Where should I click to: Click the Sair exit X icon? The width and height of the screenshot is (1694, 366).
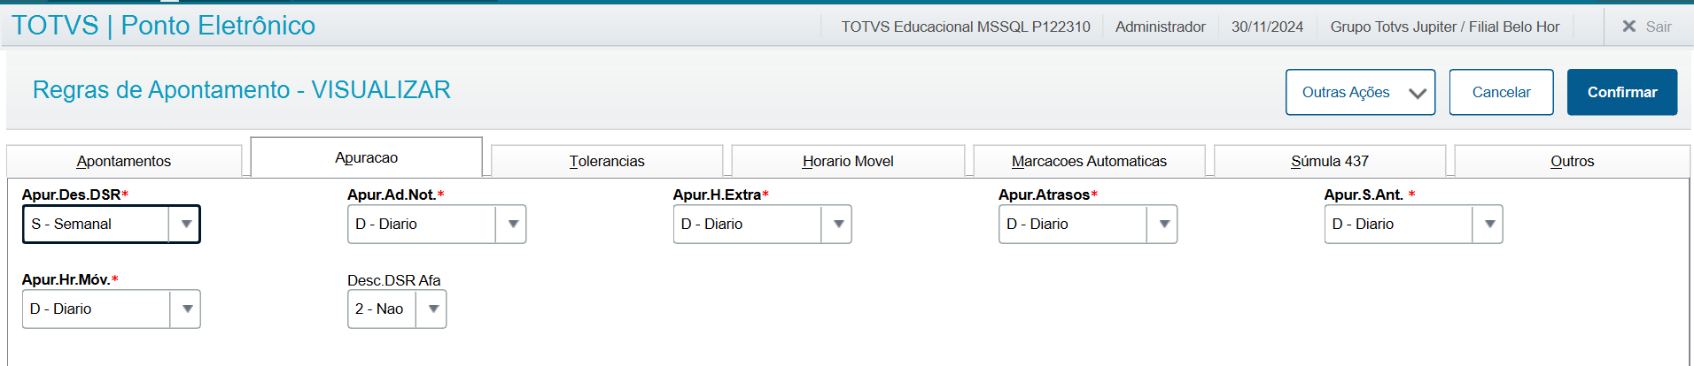coord(1628,27)
